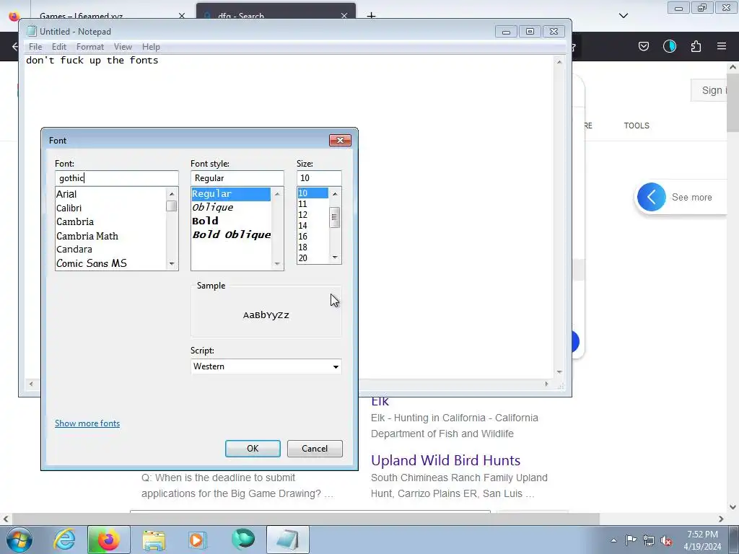This screenshot has height=554, width=739.
Task: Open Notepad Help menu
Action: [x=151, y=47]
